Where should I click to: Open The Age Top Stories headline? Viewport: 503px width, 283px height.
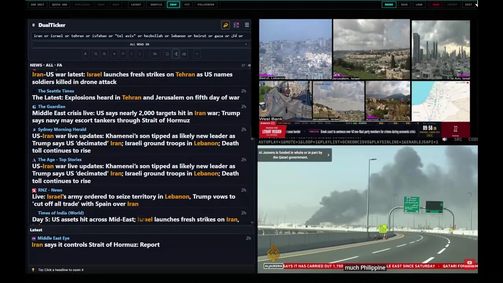point(136,174)
